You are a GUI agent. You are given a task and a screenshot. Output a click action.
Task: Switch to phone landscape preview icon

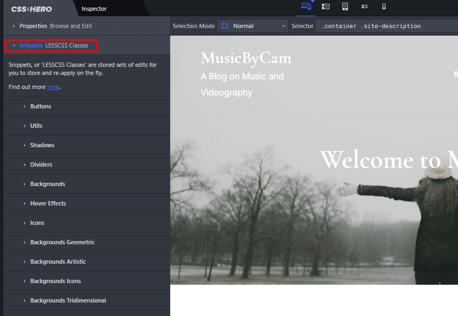coord(365,6)
